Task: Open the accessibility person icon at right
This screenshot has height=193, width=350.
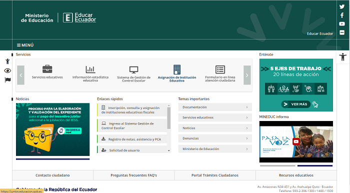Action: pos(342,57)
